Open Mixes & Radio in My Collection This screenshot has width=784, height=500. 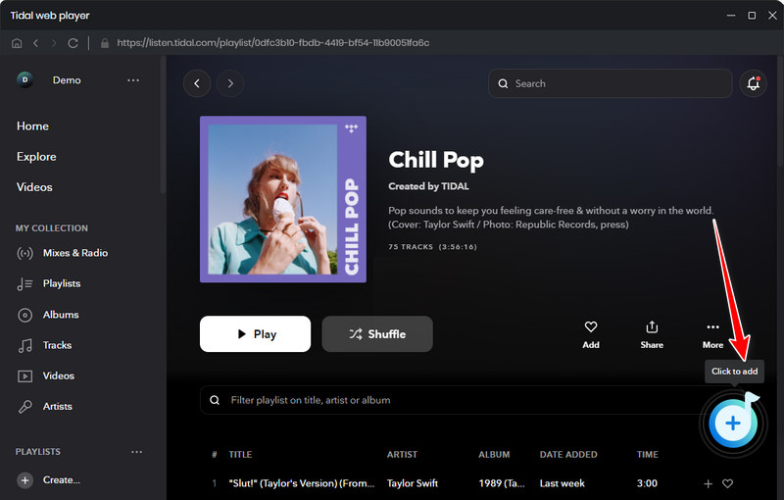point(63,253)
